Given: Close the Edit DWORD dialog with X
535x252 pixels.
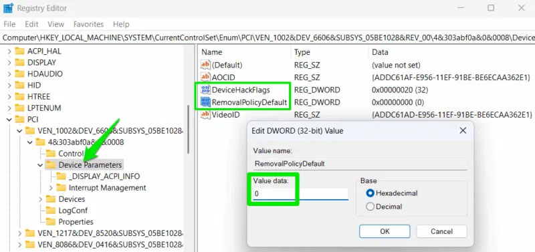Looking at the screenshot, I should [463, 130].
